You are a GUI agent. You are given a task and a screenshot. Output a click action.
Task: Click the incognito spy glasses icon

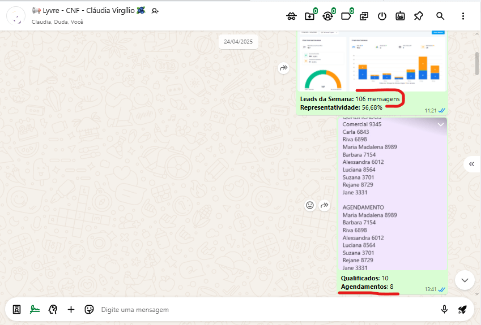click(x=292, y=16)
